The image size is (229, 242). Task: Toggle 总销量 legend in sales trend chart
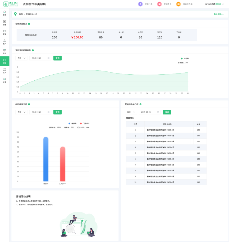tap(185, 59)
